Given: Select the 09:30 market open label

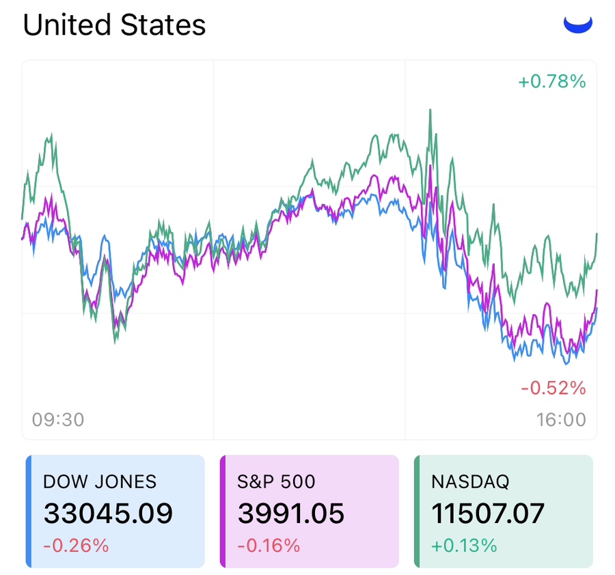Looking at the screenshot, I should [x=58, y=419].
